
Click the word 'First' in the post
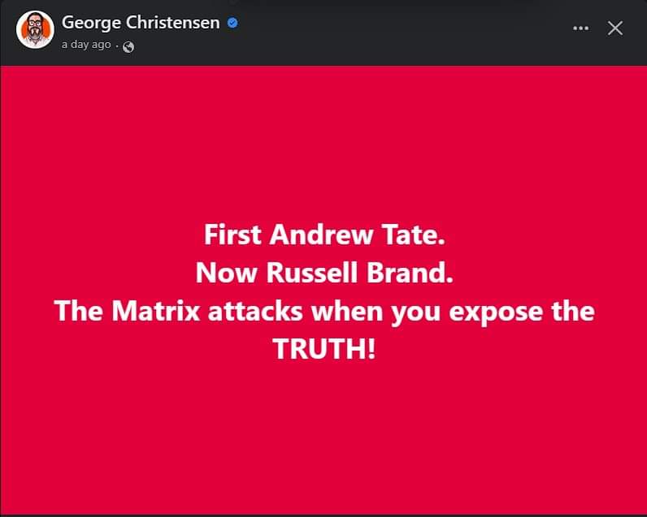[x=232, y=236]
